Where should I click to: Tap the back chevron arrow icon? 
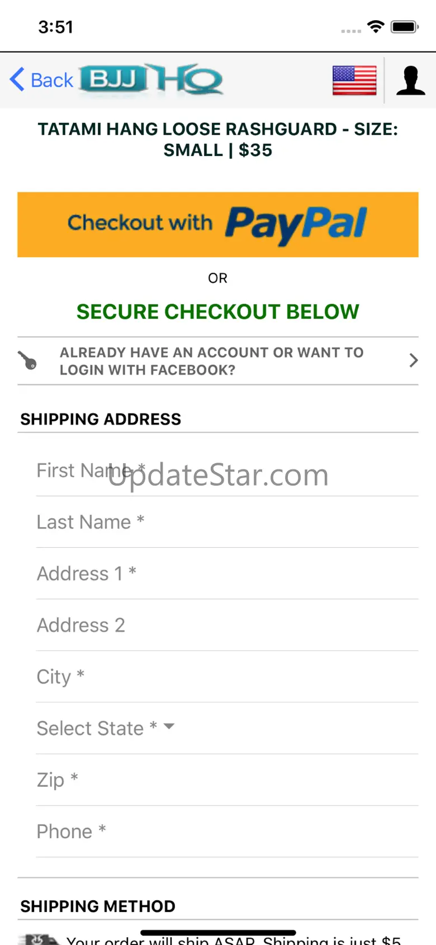coord(17,79)
